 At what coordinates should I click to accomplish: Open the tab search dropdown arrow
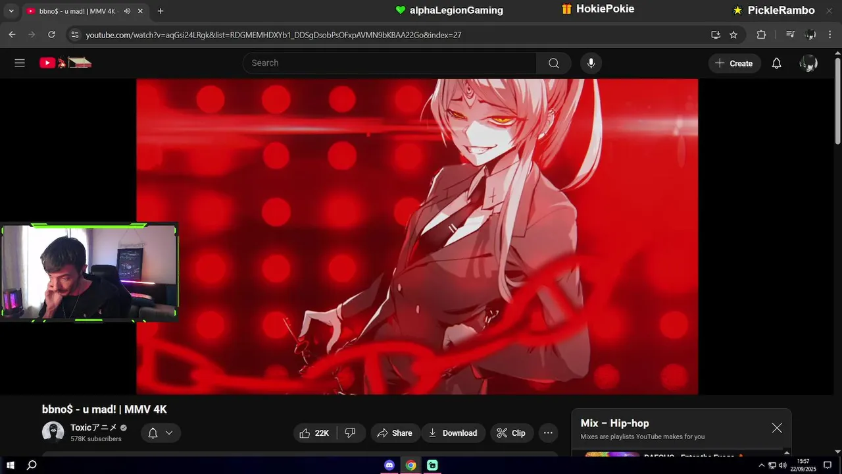point(11,11)
